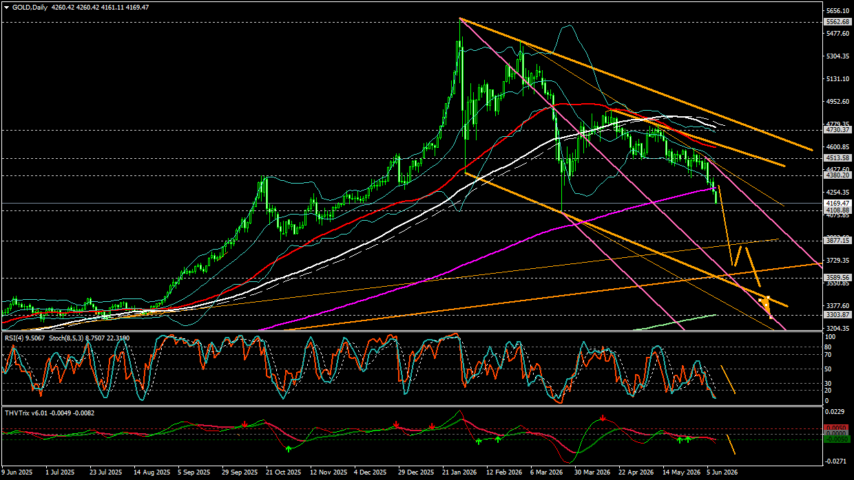Click the 29 Dec 2025 date label
Screen dimensions: 854x480
(x=415, y=473)
